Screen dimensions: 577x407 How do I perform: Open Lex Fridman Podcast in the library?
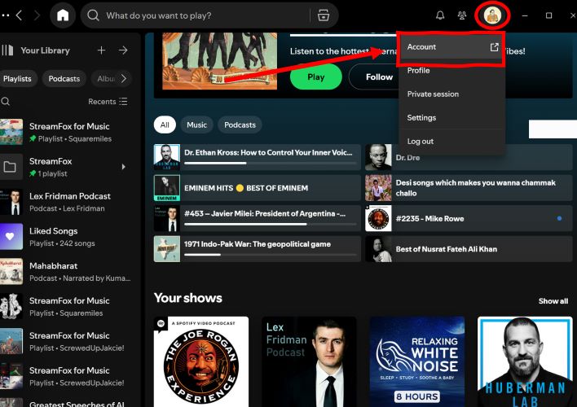[x=66, y=202]
